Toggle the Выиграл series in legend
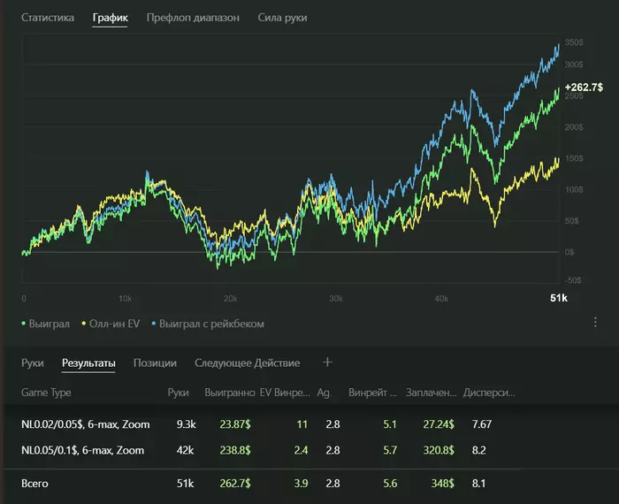This screenshot has width=619, height=504. point(45,324)
